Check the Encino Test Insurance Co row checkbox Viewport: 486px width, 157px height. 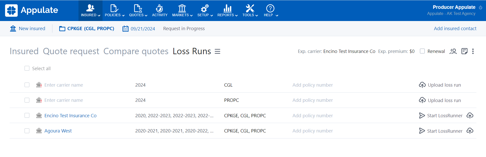coord(27,115)
